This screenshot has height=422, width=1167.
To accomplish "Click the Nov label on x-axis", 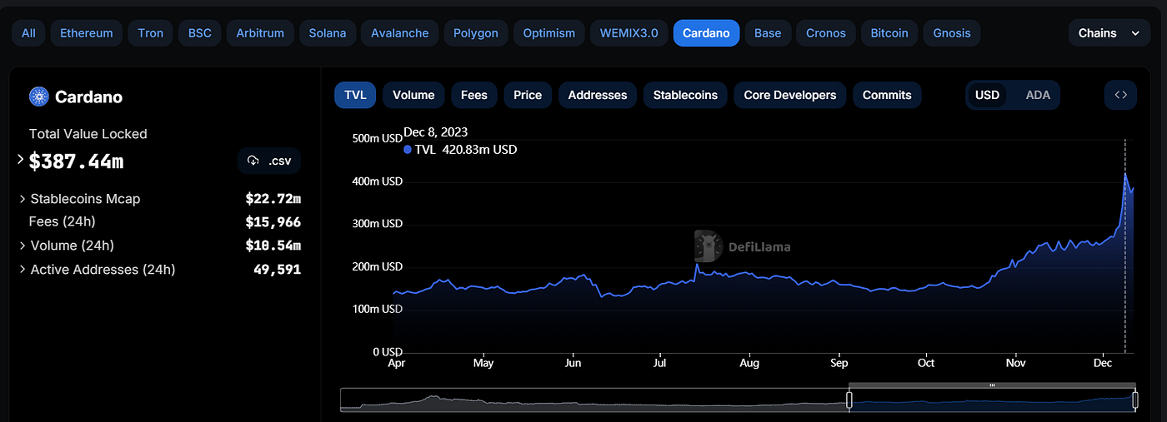I will [1015, 363].
